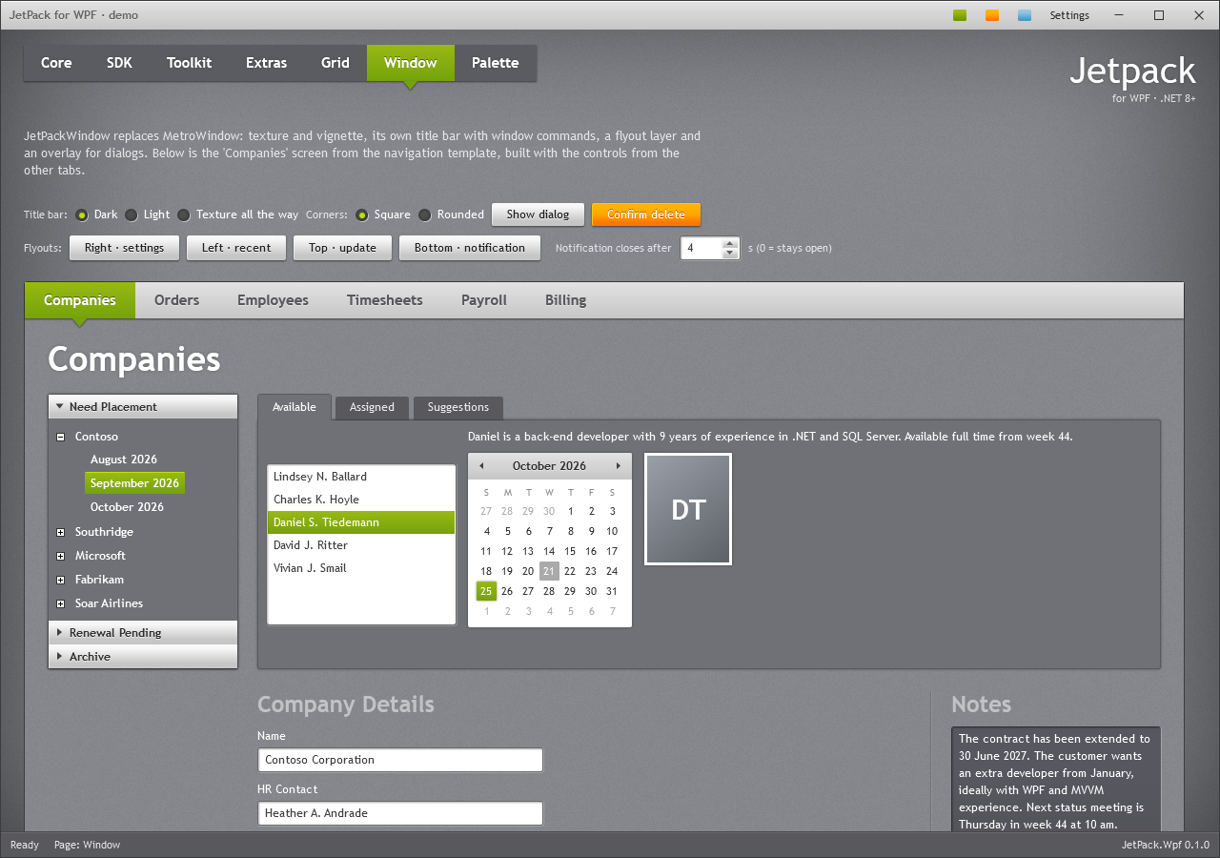Viewport: 1220px width, 858px height.
Task: Click the Name field containing Contoso Corporation
Action: tap(400, 760)
